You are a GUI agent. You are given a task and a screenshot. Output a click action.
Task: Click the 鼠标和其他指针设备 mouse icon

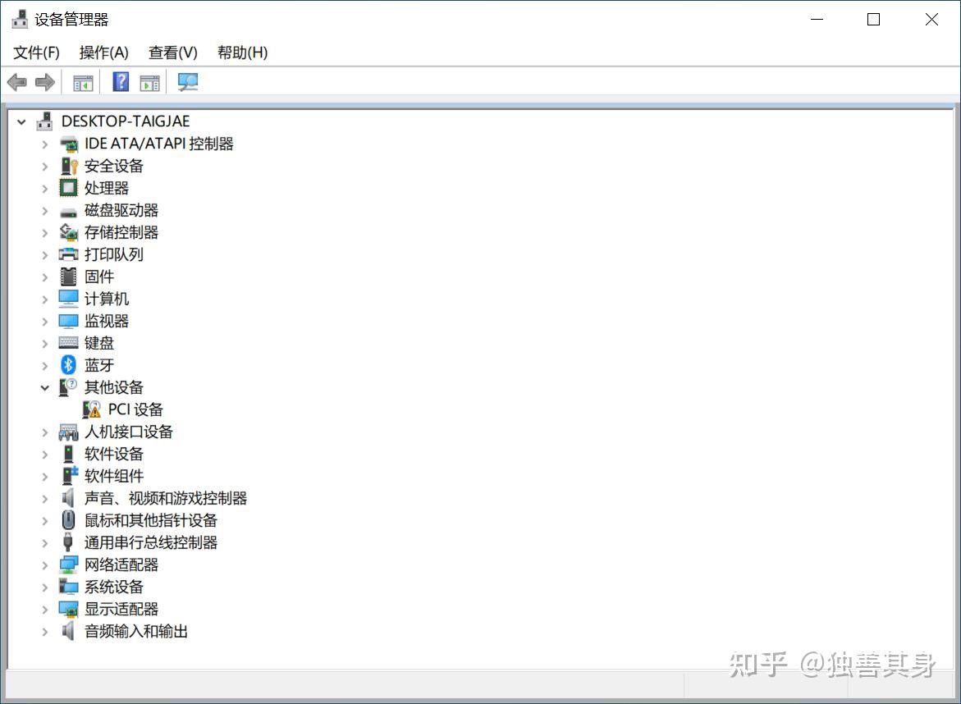click(69, 520)
